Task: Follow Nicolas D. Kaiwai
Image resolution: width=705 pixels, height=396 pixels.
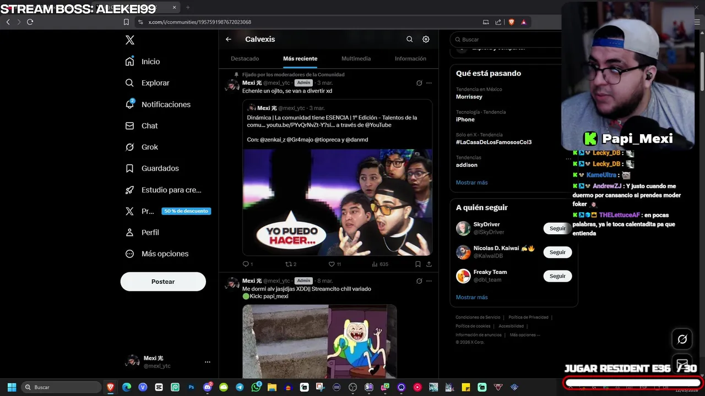Action: point(557,252)
